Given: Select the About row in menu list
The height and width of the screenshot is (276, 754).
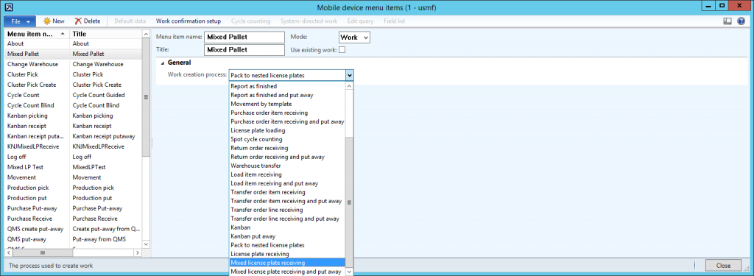Looking at the screenshot, I should (73, 43).
